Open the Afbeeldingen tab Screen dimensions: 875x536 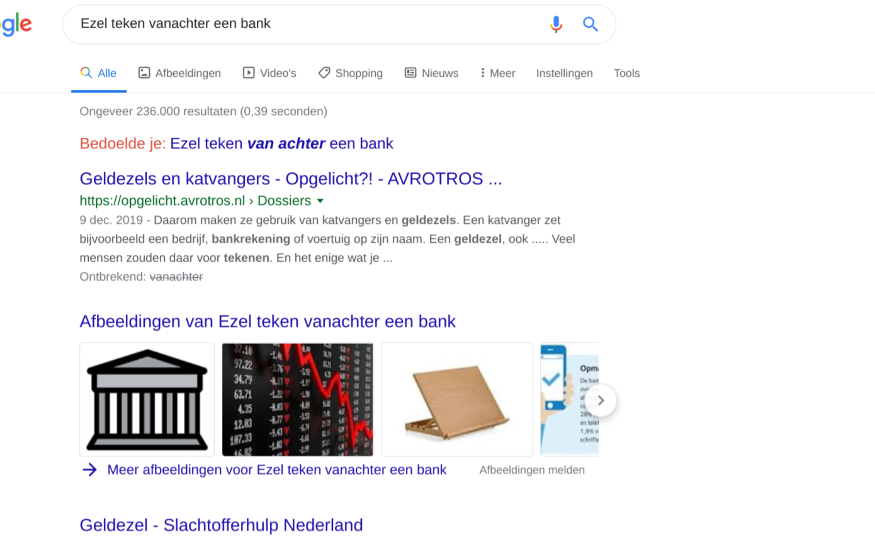tap(180, 73)
